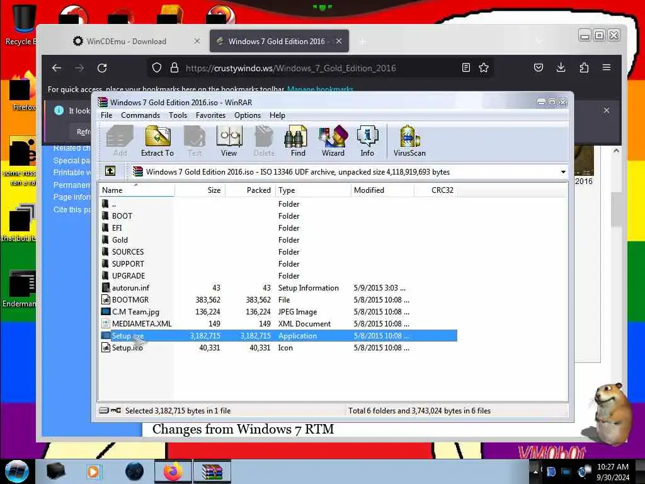This screenshot has width=645, height=484.
Task: Select autorun.inf file
Action: click(x=278, y=287)
